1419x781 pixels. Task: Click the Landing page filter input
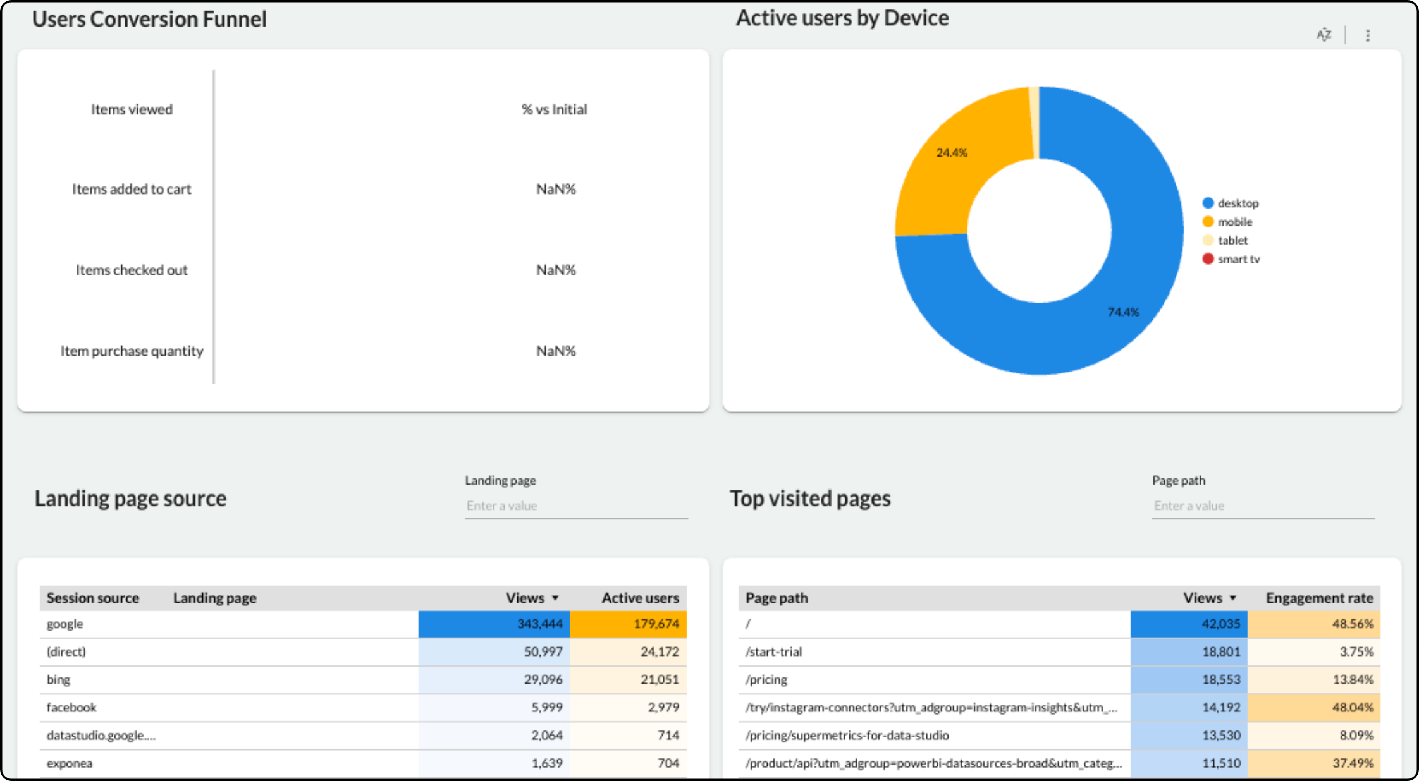point(575,506)
